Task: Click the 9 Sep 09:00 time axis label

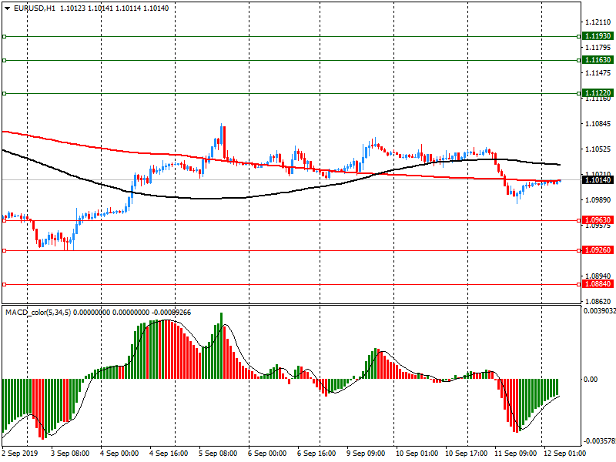Action: click(x=366, y=454)
